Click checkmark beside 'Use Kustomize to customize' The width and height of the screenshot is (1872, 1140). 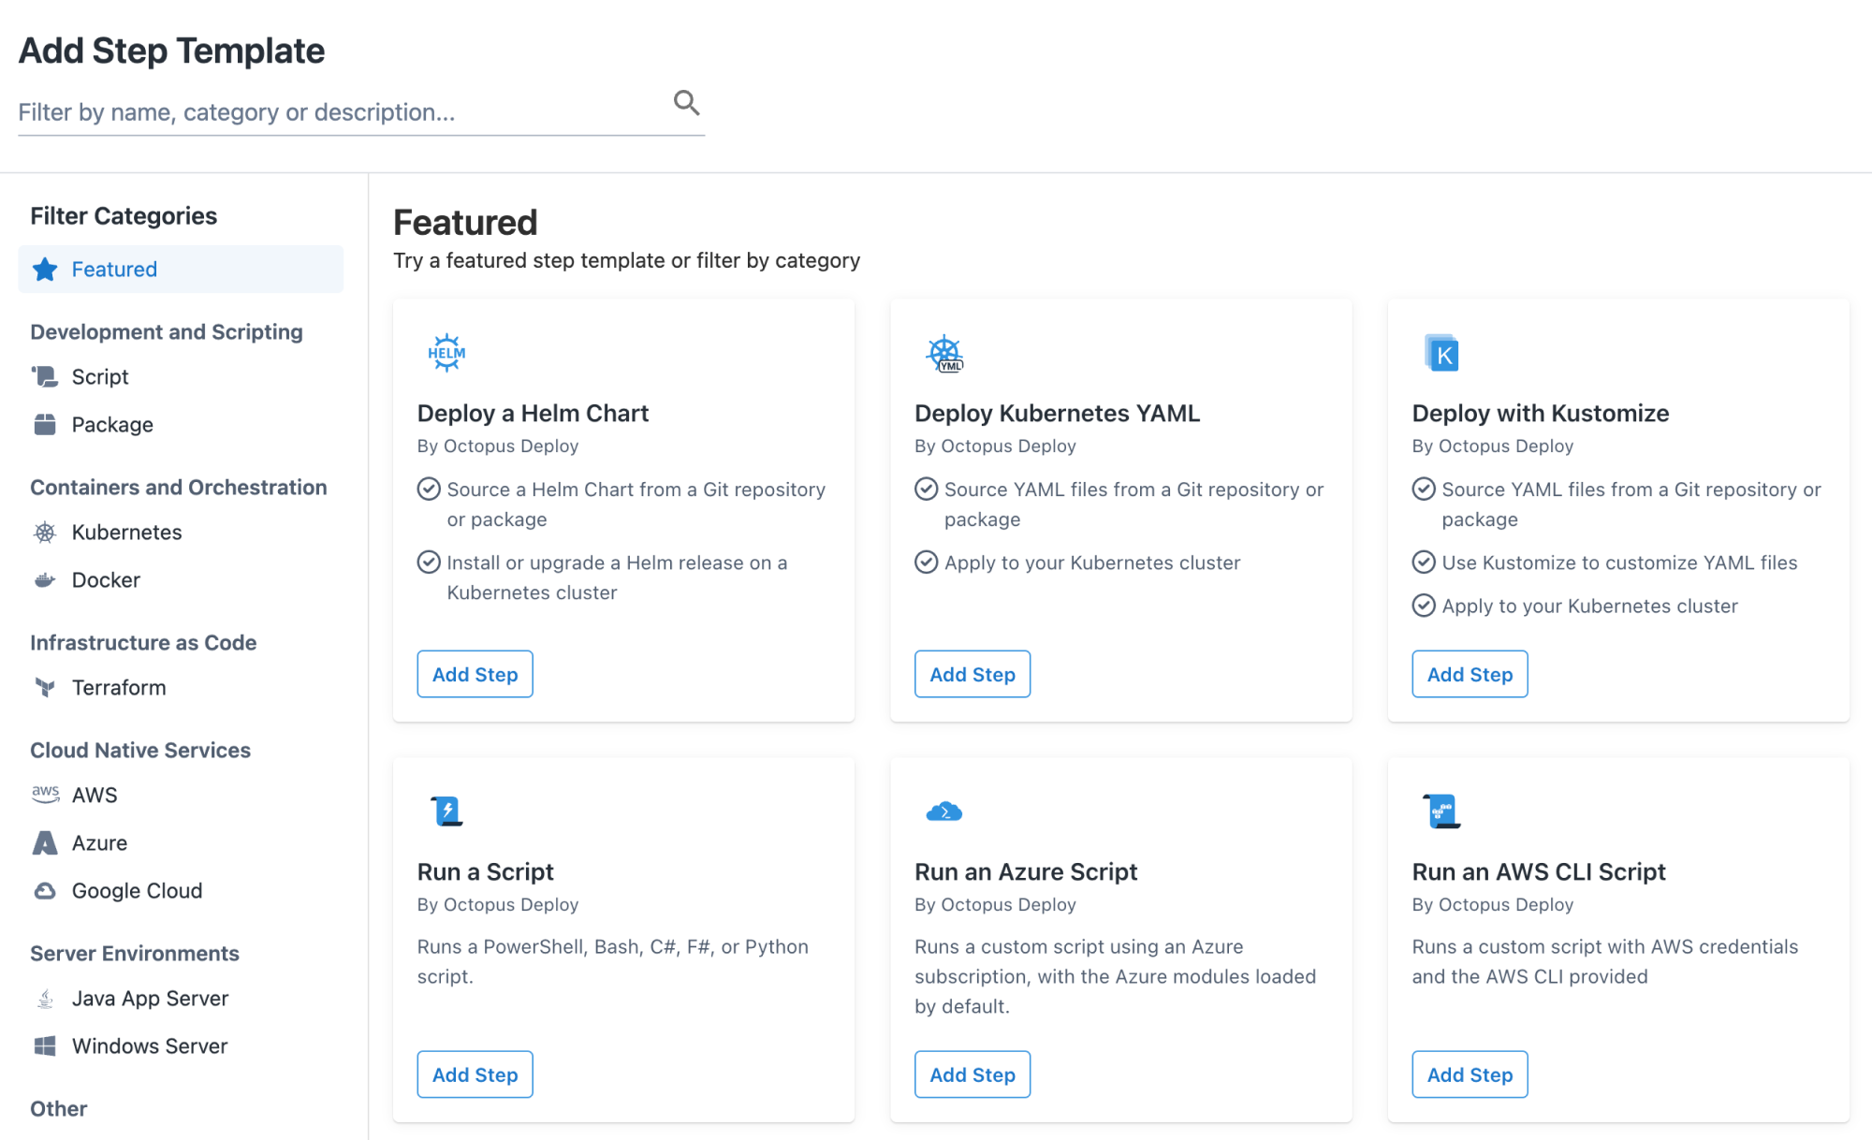coord(1424,562)
